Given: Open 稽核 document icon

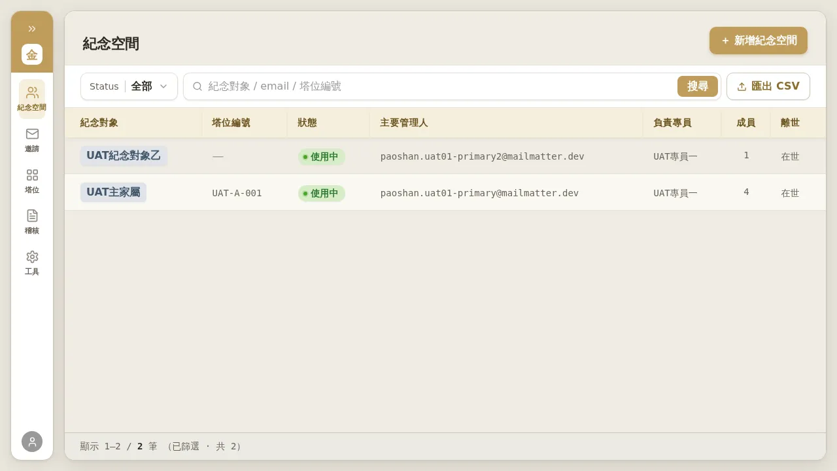Looking at the screenshot, I should [32, 222].
